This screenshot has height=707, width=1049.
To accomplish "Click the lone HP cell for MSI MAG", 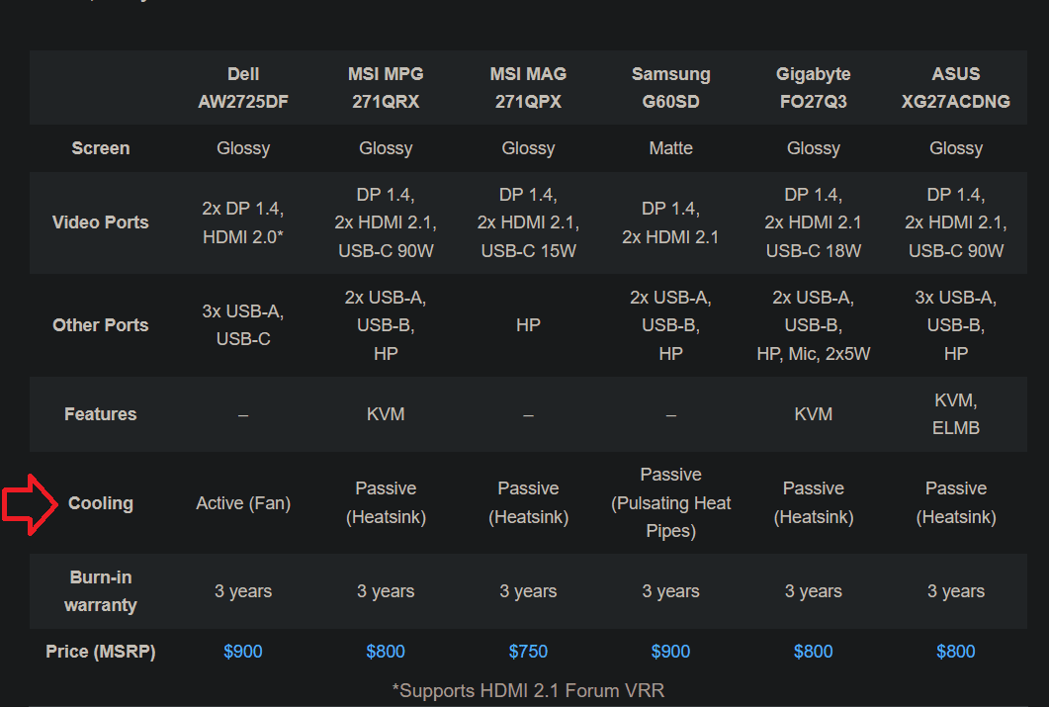I will tap(528, 325).
